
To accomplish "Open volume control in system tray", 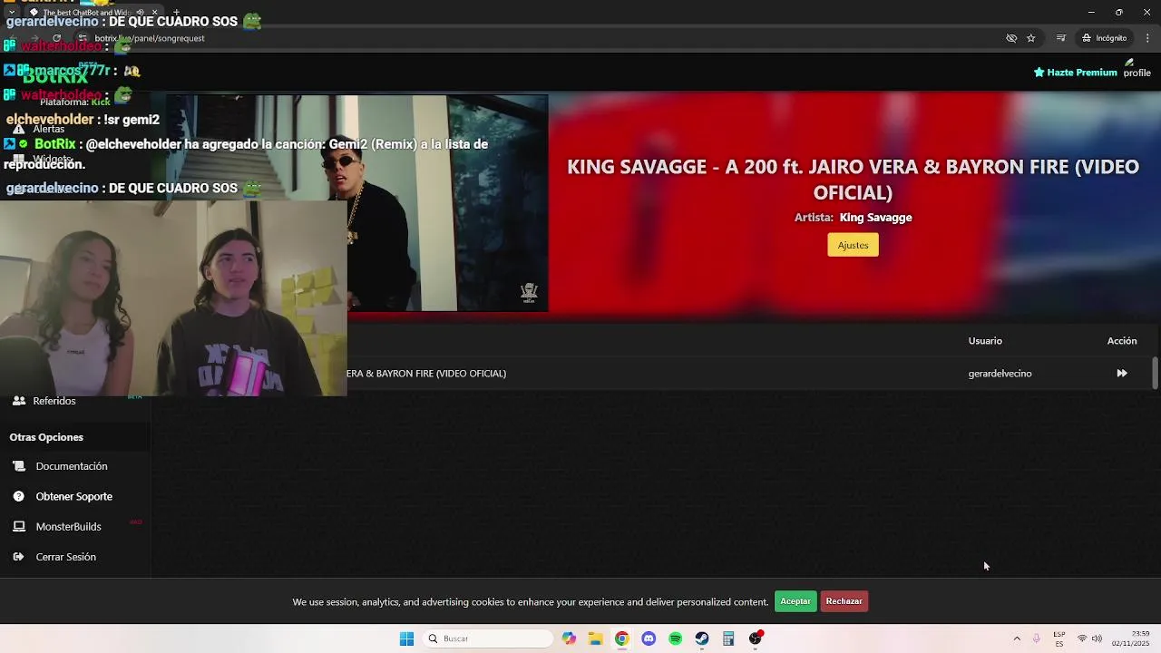I will click(x=1097, y=638).
